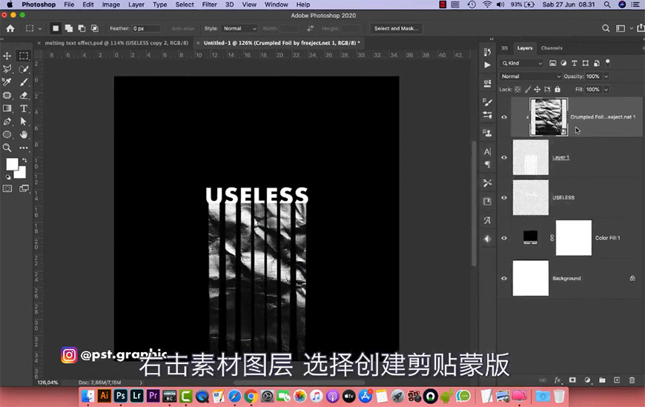Create a new layer
Image resolution: width=645 pixels, height=407 pixels.
click(x=617, y=380)
